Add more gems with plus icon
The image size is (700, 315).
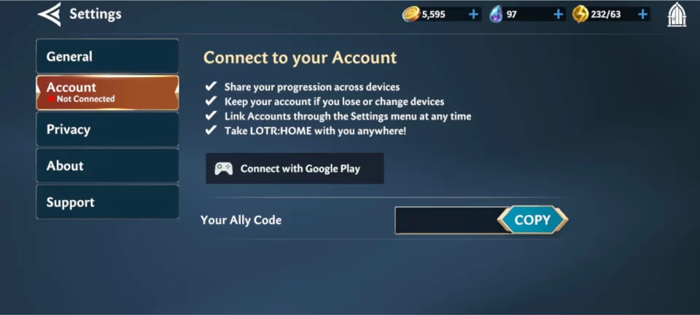tap(558, 15)
